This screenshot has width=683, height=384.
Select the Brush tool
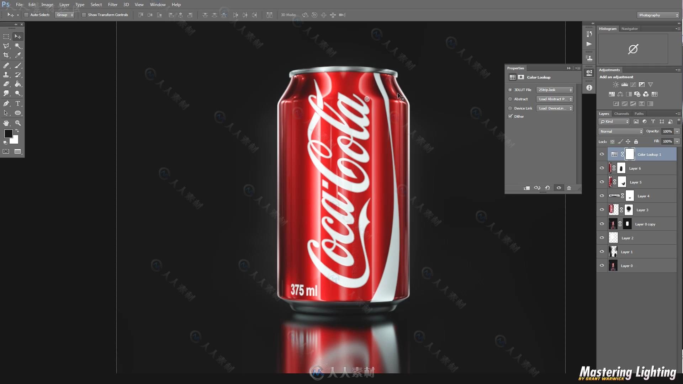[18, 65]
